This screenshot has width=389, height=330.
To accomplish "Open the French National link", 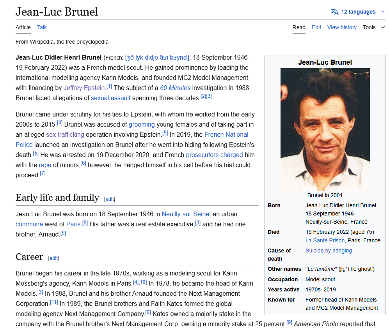I will tap(226, 134).
